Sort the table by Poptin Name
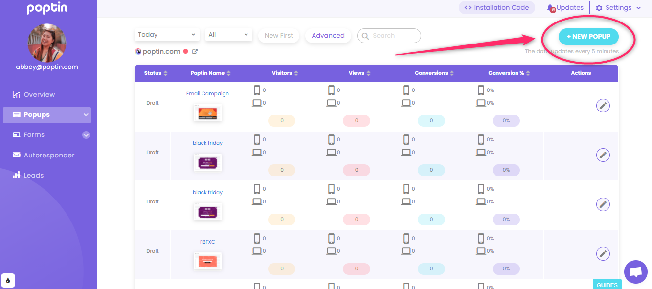This screenshot has height=289, width=652. point(211,73)
